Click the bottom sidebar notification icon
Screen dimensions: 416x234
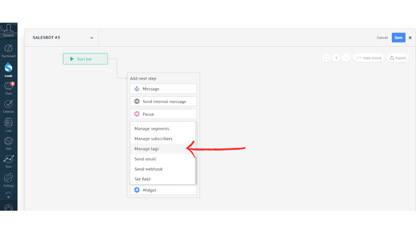(x=8, y=208)
